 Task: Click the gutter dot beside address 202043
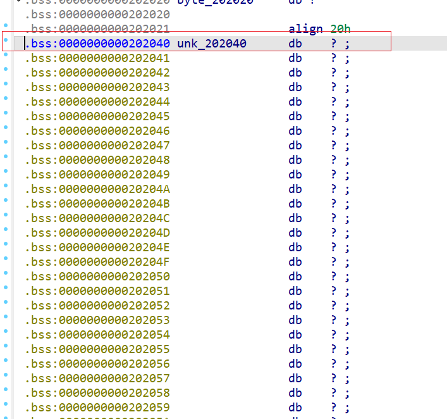pos(5,84)
